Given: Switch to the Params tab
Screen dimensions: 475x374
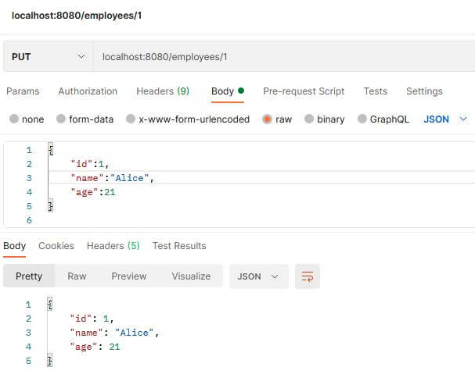Looking at the screenshot, I should 23,91.
